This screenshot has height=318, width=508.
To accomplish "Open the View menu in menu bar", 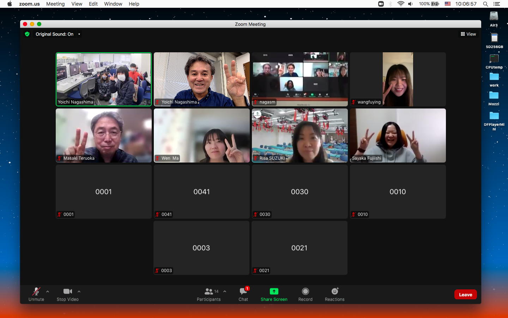I will pyautogui.click(x=77, y=4).
